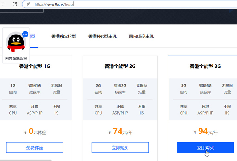Click 香港全能型 1G title
This screenshot has height=161, width=237.
click(x=35, y=66)
